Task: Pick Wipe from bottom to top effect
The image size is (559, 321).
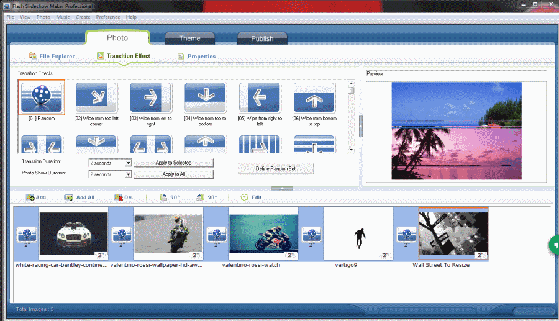Action: pos(314,97)
